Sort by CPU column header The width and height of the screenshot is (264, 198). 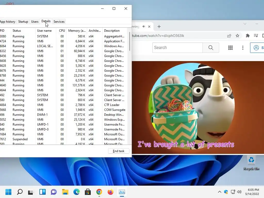click(61, 31)
